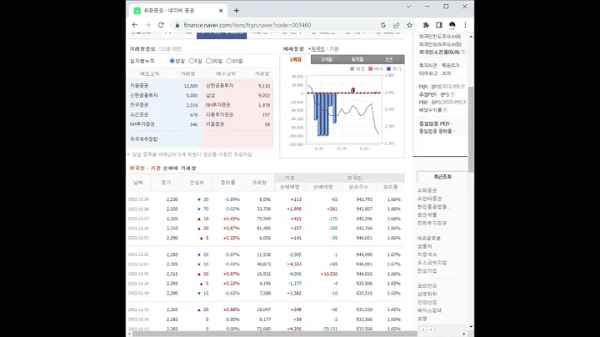Open 포스코케미칼 in recent views list
This screenshot has height=337, width=600.
pyautogui.click(x=432, y=263)
